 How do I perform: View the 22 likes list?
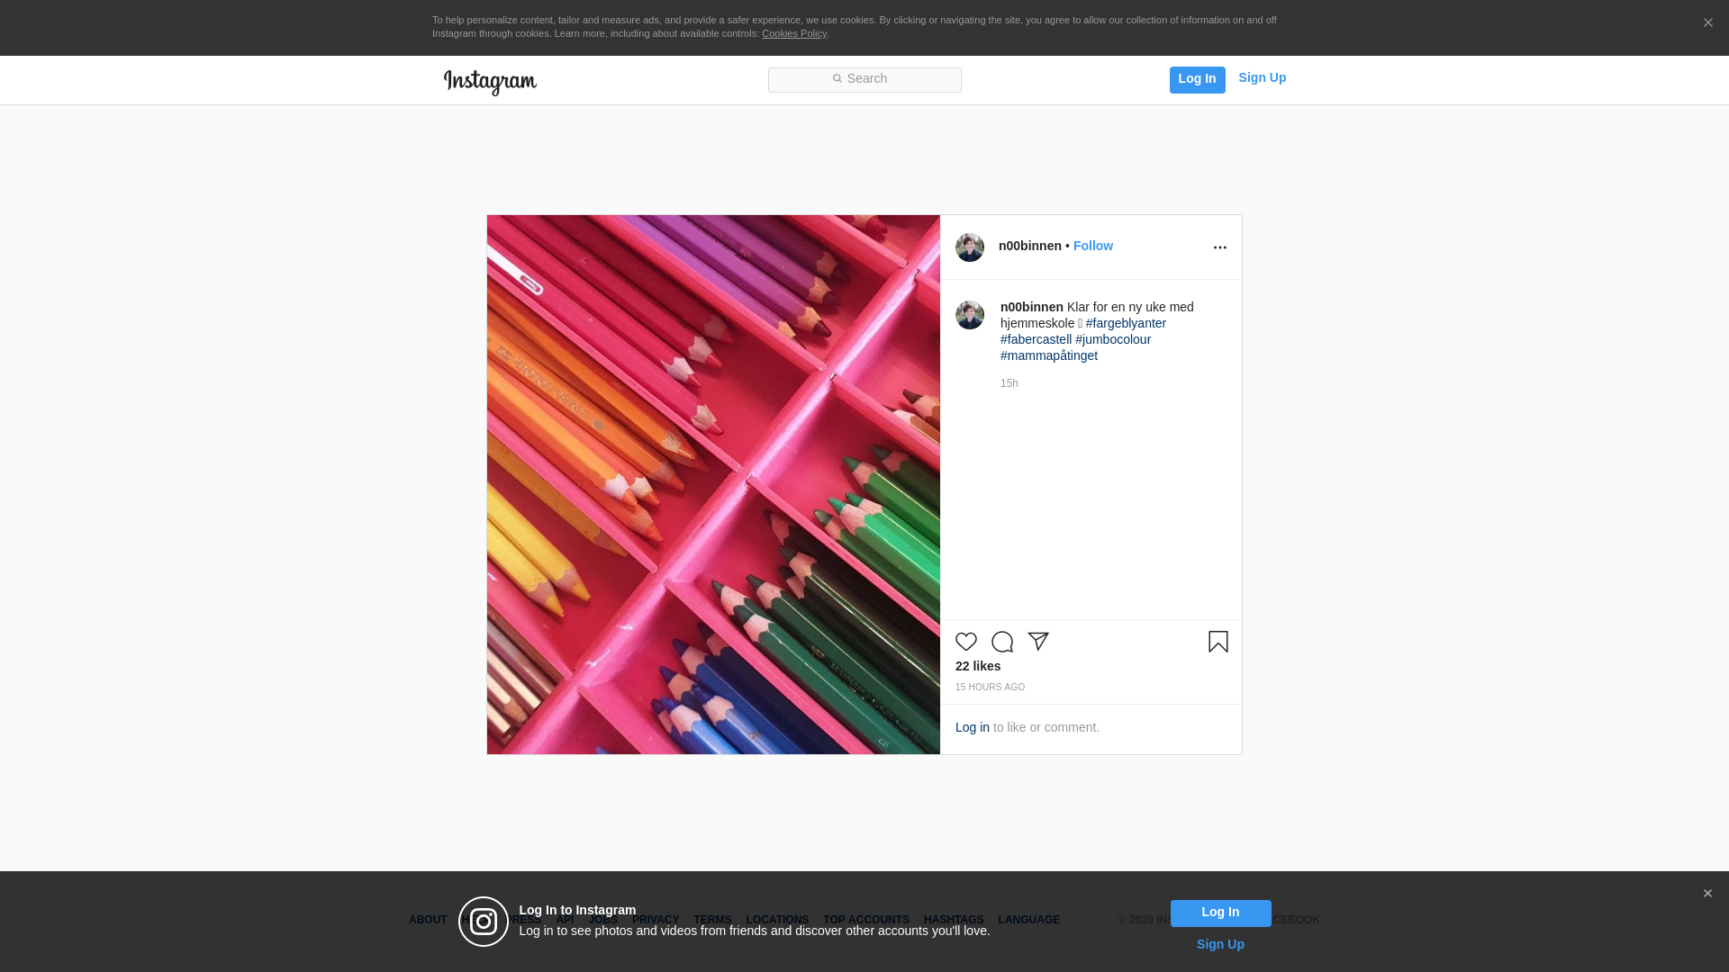pyautogui.click(x=978, y=667)
